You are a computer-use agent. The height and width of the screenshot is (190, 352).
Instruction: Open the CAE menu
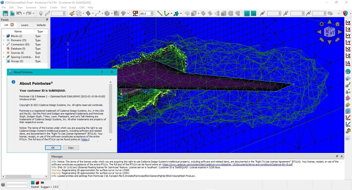(x=82, y=7)
